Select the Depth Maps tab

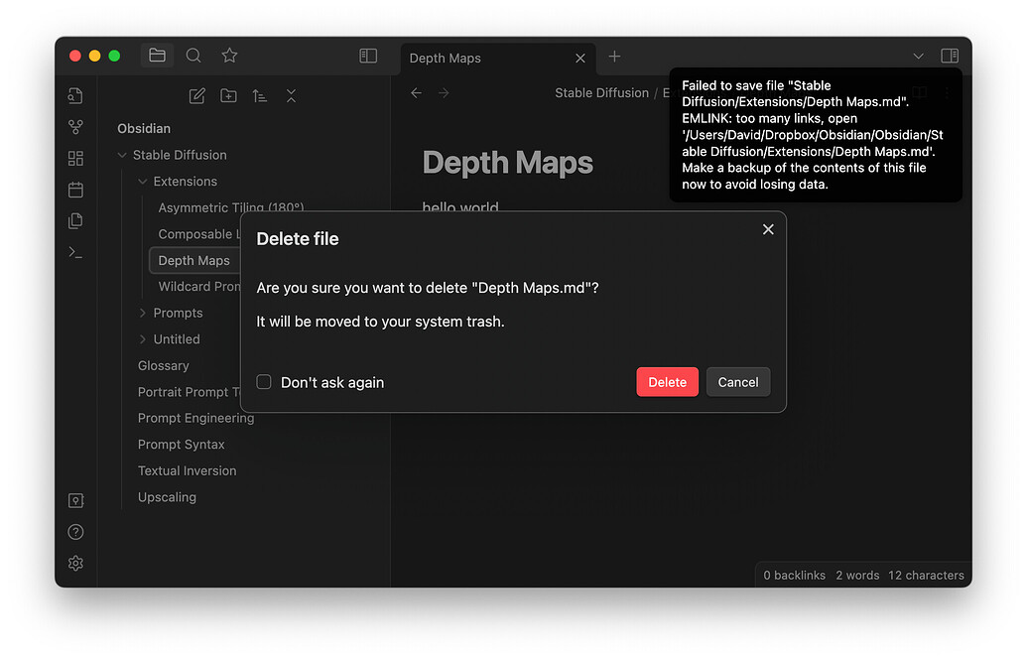click(498, 59)
